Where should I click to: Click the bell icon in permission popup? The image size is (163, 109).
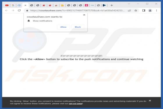[29, 21]
